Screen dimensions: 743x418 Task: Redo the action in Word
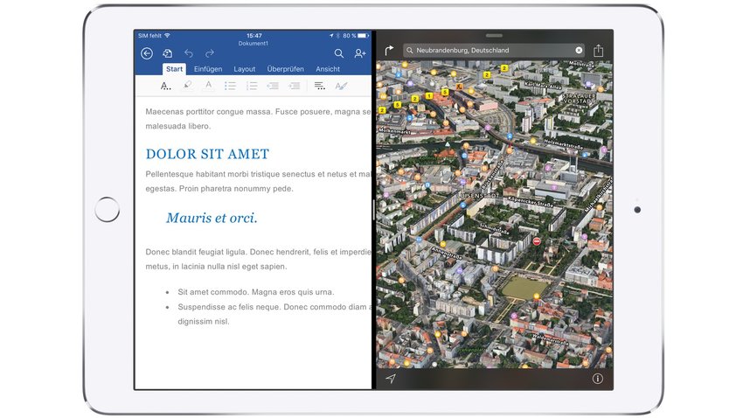(210, 53)
